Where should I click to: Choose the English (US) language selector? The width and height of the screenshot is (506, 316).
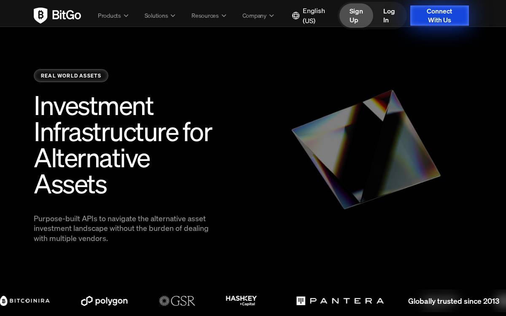[309, 16]
